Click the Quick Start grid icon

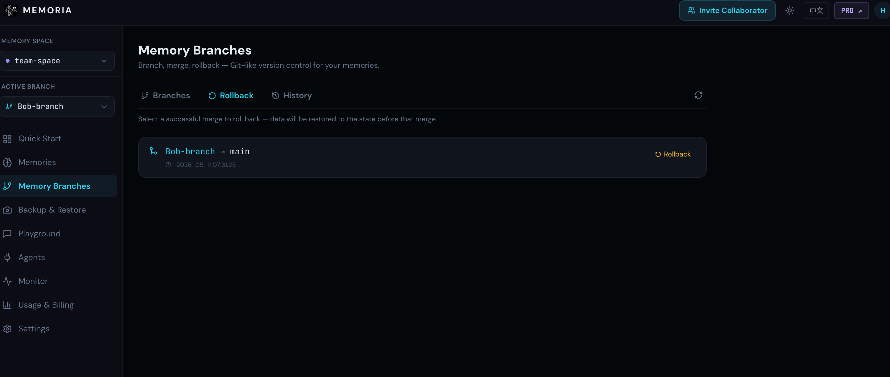7,139
